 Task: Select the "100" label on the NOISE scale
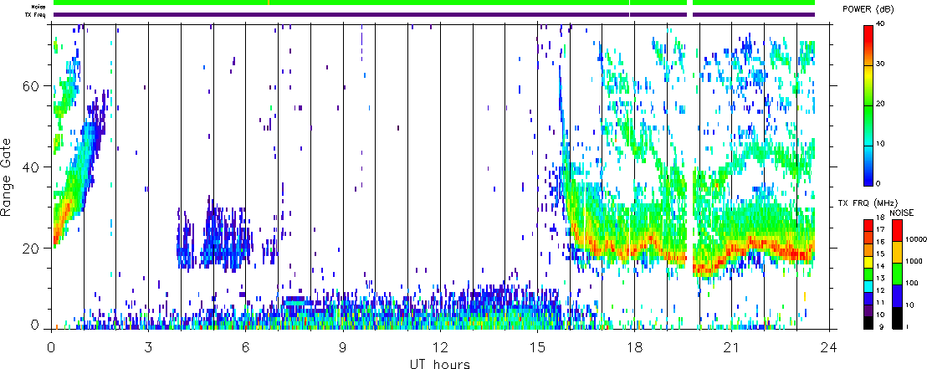coord(911,283)
